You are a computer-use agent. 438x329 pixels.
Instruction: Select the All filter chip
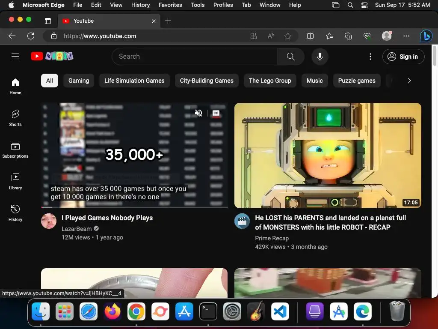pyautogui.click(x=50, y=81)
